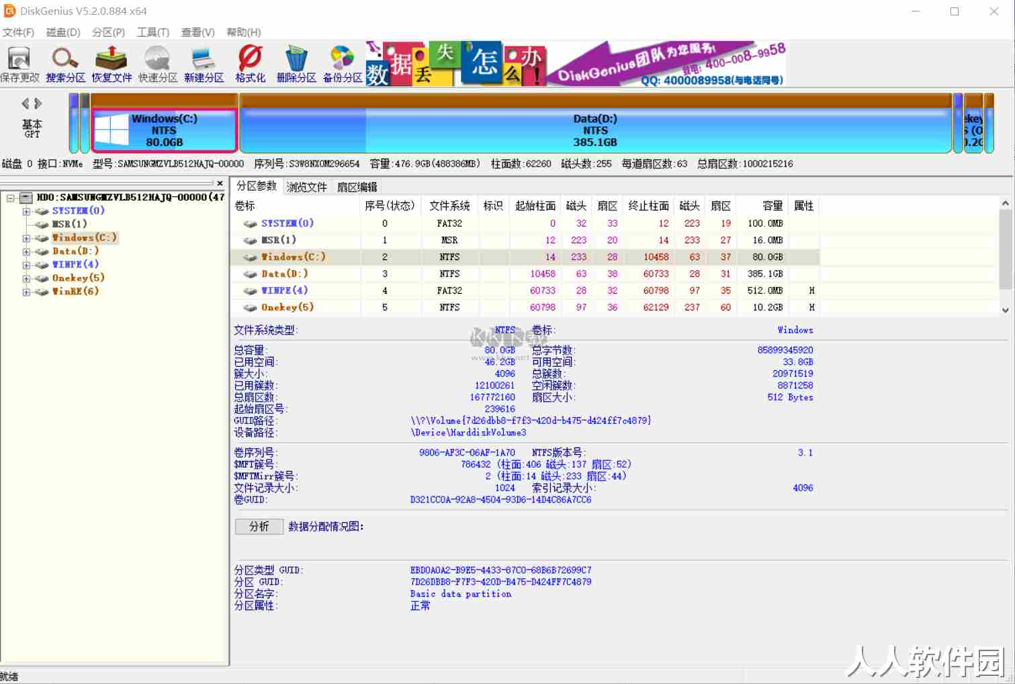The image size is (1015, 684).
Task: Open the 磁盘(D) menu
Action: pyautogui.click(x=63, y=32)
